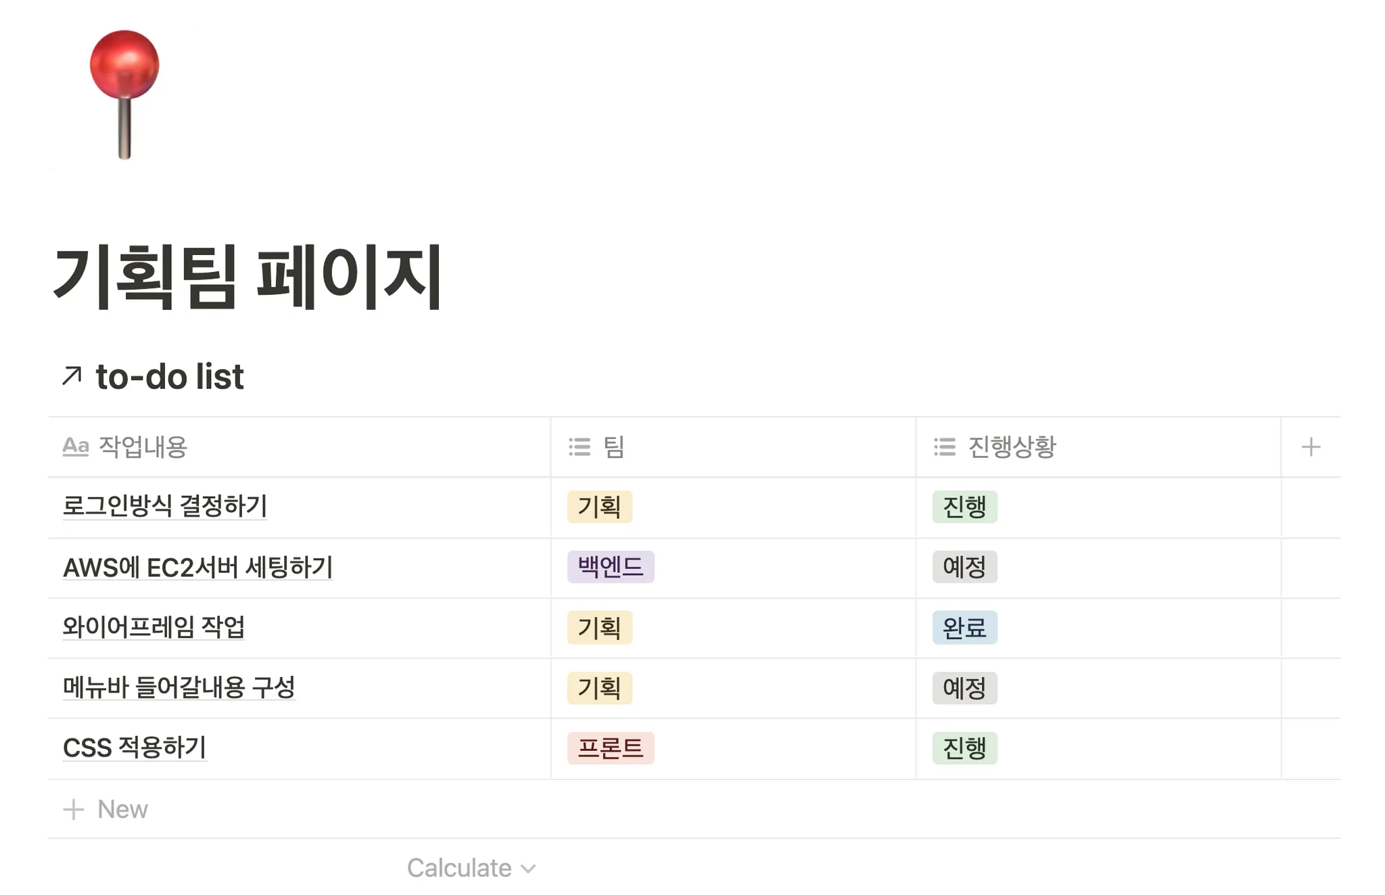Open the 로그인방식 결정하기 row

(165, 506)
